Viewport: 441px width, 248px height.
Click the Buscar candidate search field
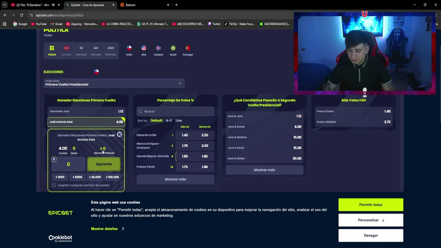coord(175,111)
